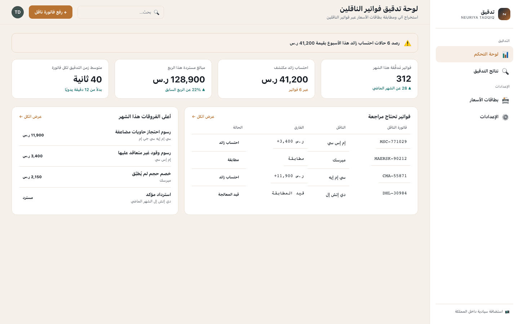Click the +3,400 ر.س variance value
Image resolution: width=519 pixels, height=324 pixels.
[290, 141]
